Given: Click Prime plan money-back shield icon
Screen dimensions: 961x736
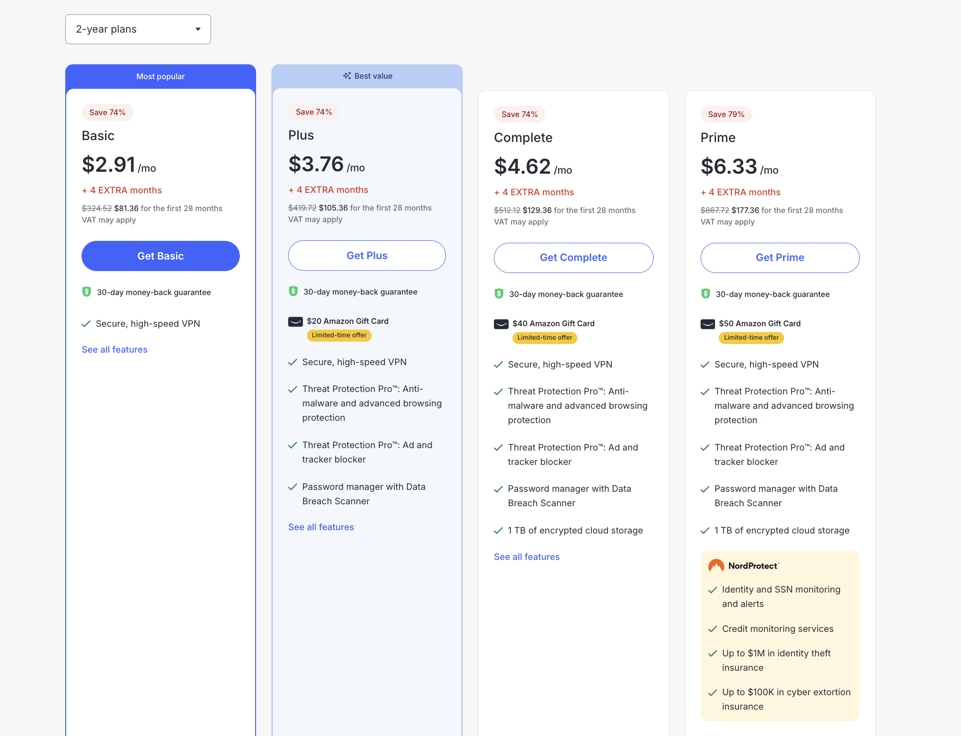Looking at the screenshot, I should (x=705, y=294).
